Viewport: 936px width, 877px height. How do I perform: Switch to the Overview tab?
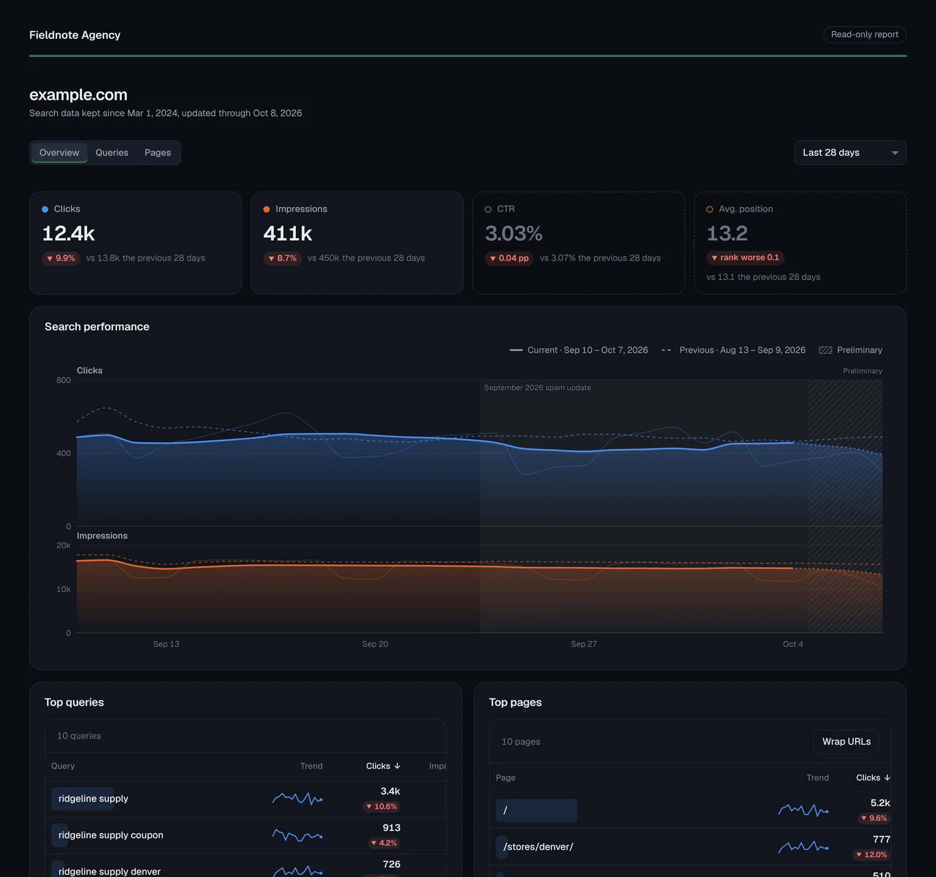[59, 153]
